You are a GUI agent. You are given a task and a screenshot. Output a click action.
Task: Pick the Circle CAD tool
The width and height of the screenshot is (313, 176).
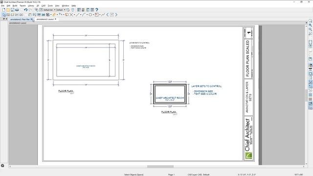point(90,15)
